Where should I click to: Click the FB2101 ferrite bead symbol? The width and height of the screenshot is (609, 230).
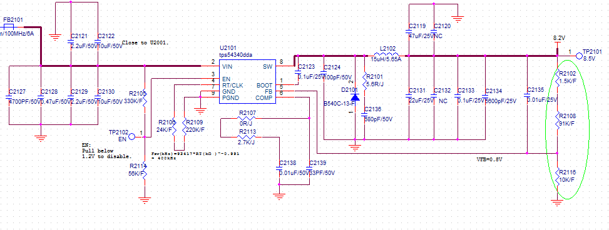[x=9, y=27]
